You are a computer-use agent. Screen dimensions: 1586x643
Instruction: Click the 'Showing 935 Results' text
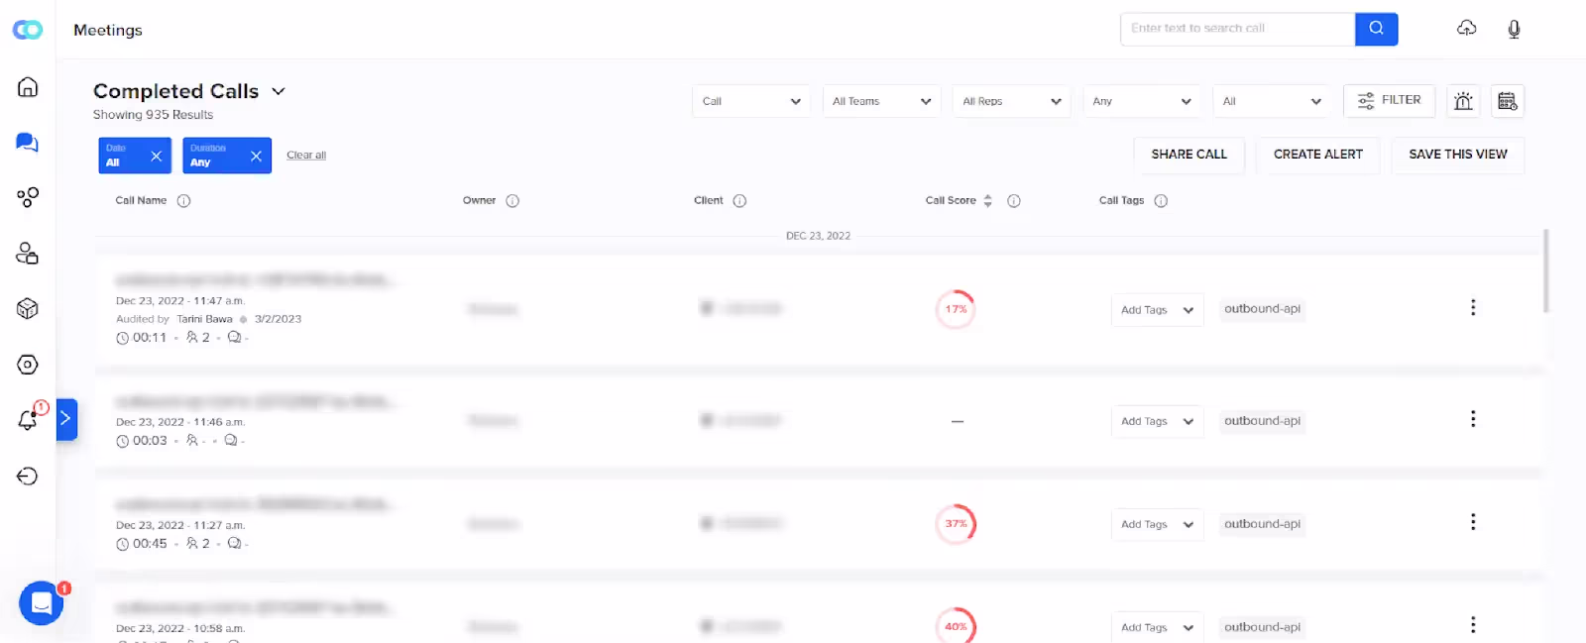pyautogui.click(x=153, y=115)
